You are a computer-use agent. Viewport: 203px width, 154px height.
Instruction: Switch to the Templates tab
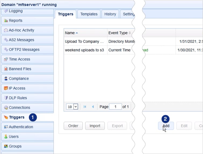(89, 14)
